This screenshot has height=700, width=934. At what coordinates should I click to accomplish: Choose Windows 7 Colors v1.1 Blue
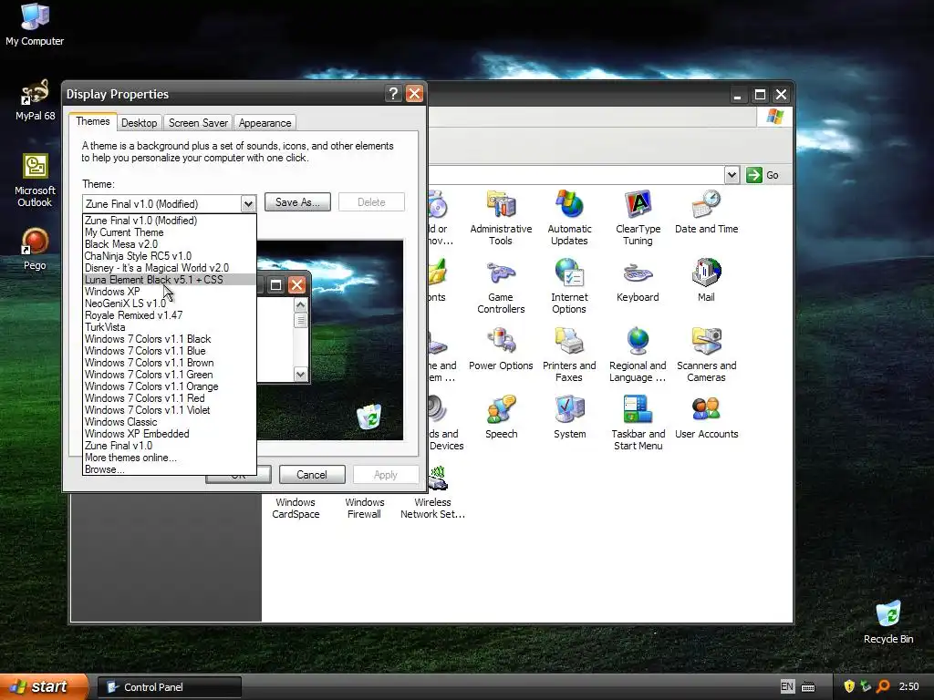click(x=170, y=351)
